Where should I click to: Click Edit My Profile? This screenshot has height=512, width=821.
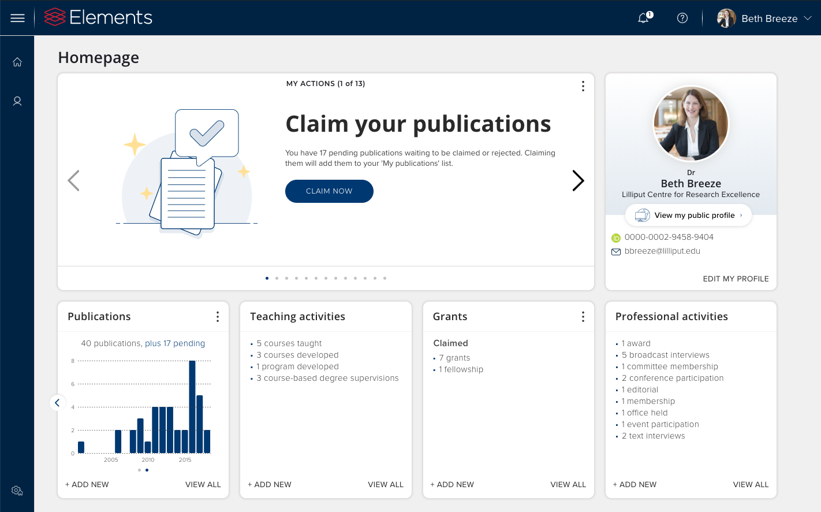click(736, 279)
